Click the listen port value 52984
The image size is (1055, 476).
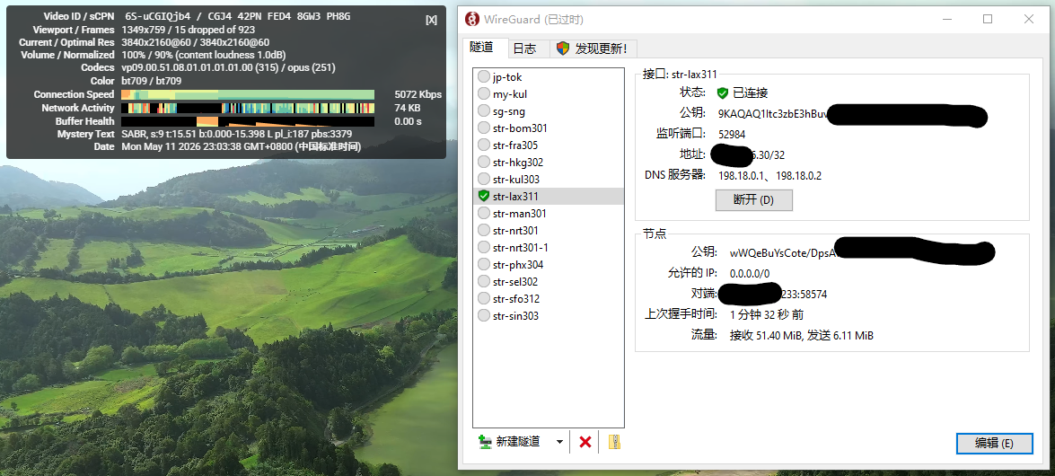click(732, 135)
